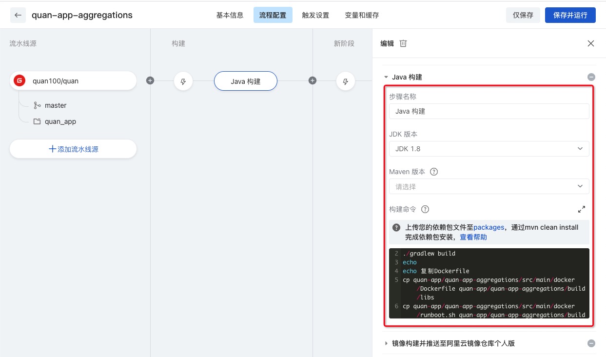
Task: Remove the 镜像构建 step via its minus icon
Action: click(591, 343)
